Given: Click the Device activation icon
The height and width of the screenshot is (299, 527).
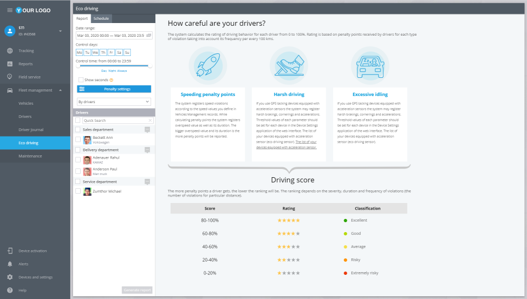Looking at the screenshot, I should point(10,251).
